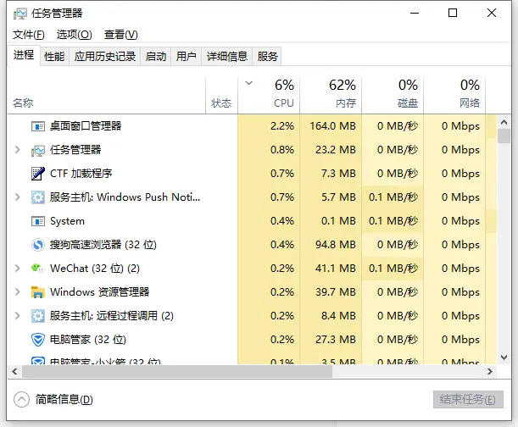Click the vertical scrollbar thumb

(504, 136)
